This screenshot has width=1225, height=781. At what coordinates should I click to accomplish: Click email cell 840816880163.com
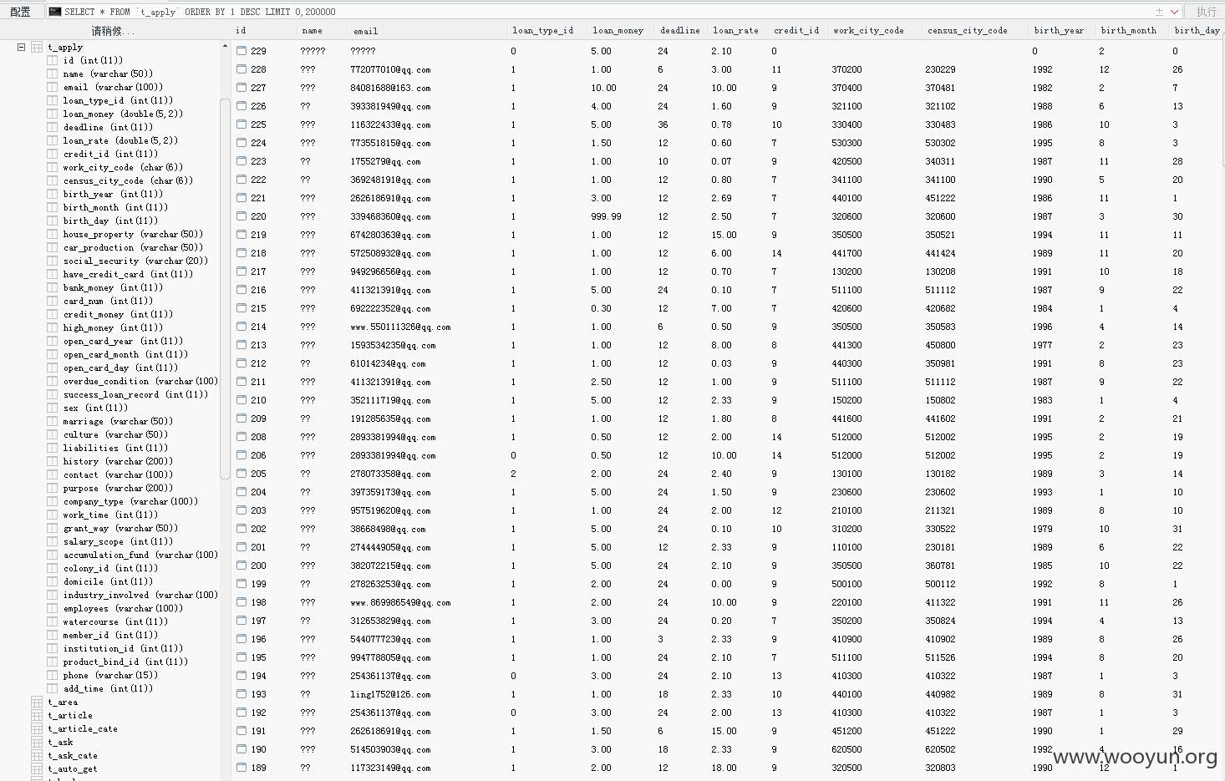click(390, 88)
